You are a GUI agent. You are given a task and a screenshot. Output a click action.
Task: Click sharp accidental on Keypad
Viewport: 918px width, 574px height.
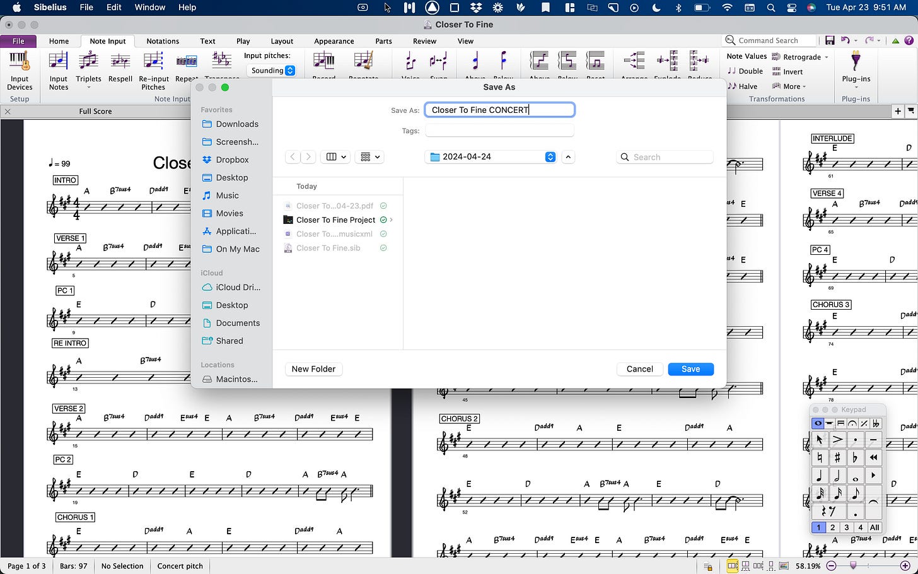pos(837,457)
